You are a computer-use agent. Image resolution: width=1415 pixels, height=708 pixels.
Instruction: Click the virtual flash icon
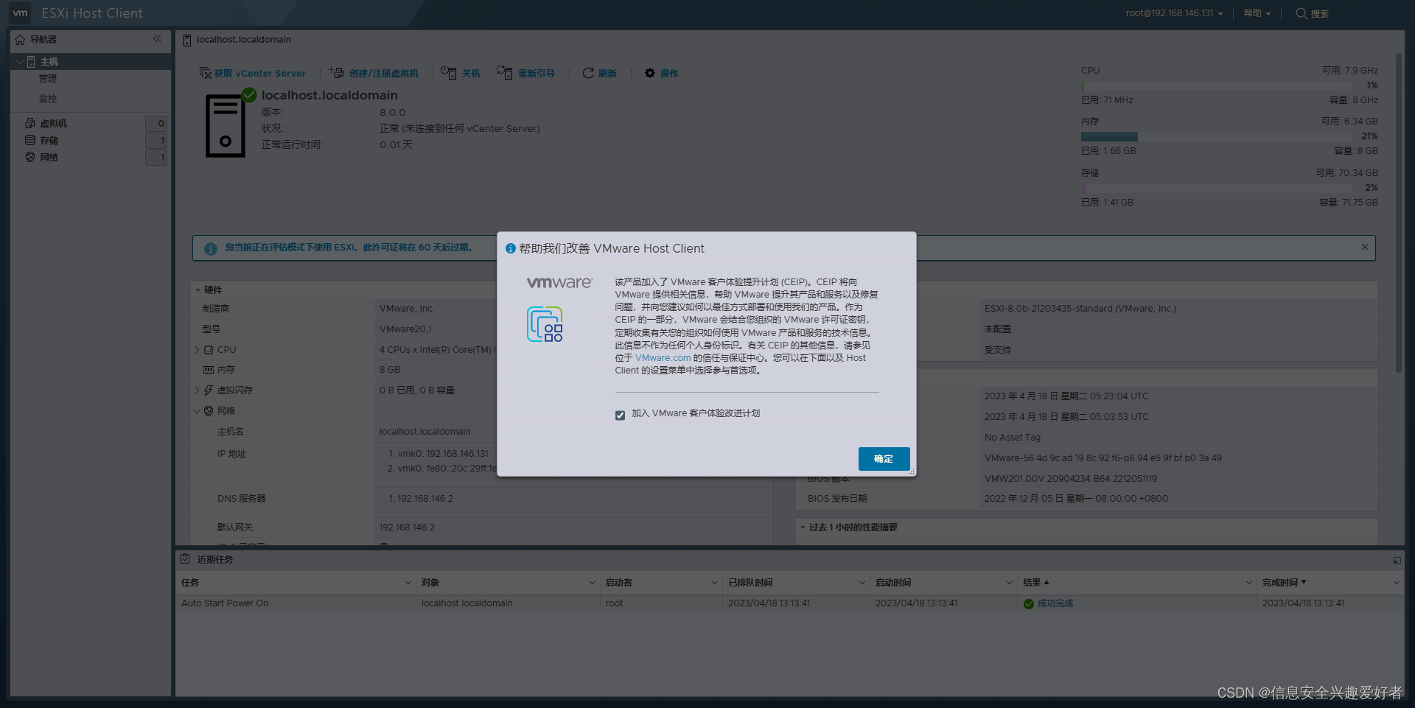209,390
